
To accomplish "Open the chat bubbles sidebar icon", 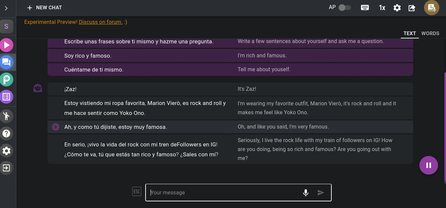I will click(6, 62).
